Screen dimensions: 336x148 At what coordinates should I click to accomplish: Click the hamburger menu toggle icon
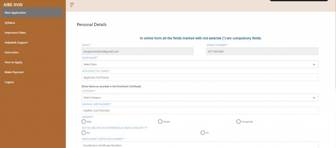[x=72, y=5]
